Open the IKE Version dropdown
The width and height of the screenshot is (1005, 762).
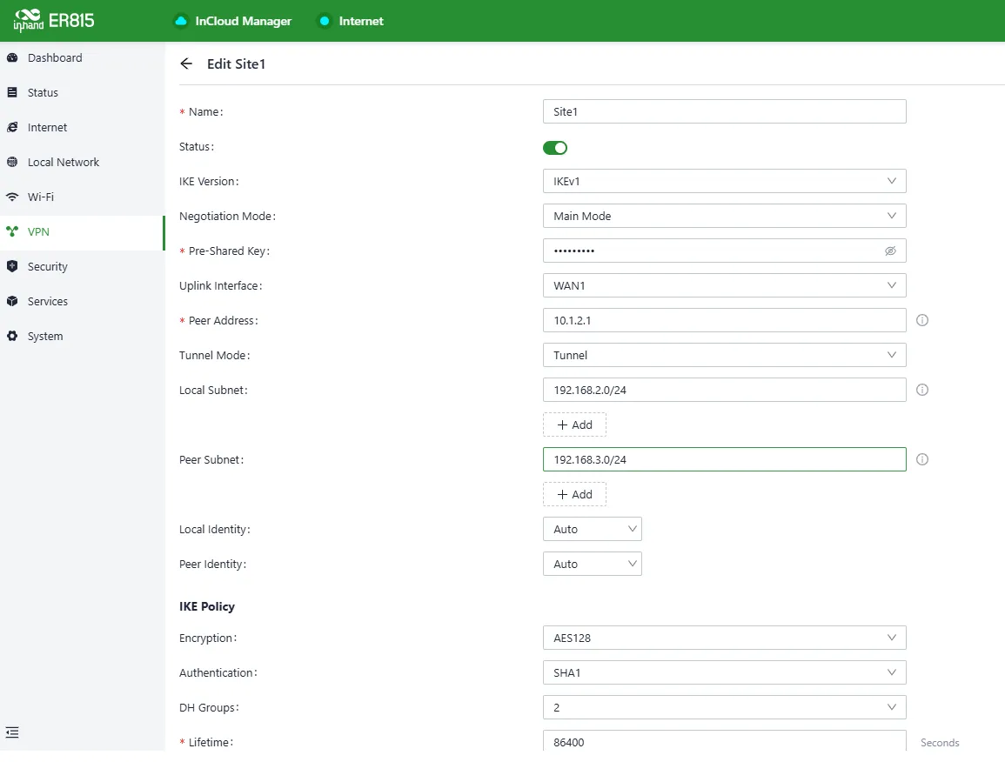point(724,182)
